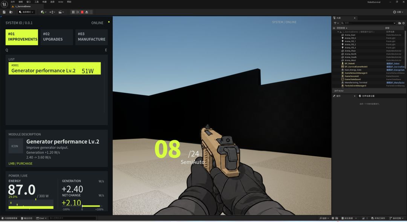The height and width of the screenshot is (222, 407).
Task: Eject from the player controller
Action: (87, 12)
